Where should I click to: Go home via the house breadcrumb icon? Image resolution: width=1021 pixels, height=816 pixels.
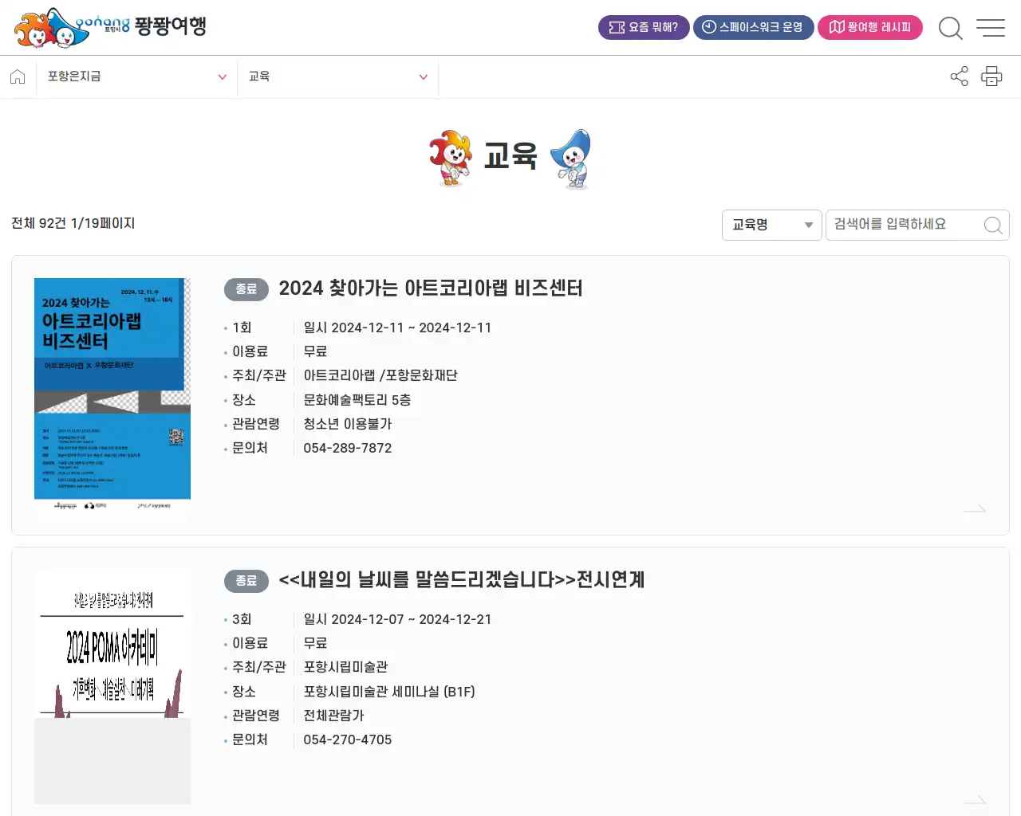pos(18,76)
